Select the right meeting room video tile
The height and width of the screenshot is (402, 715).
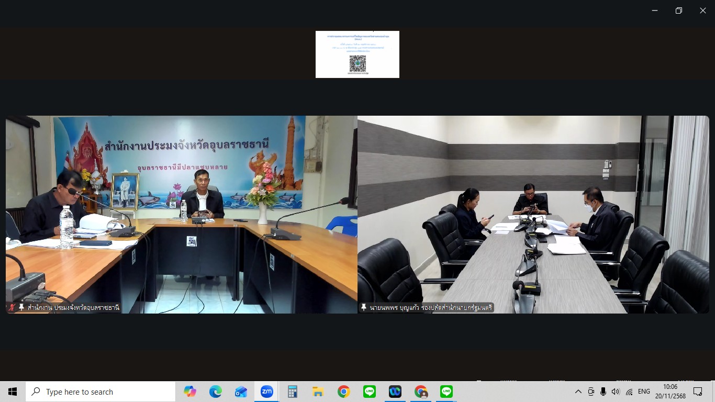(533, 214)
